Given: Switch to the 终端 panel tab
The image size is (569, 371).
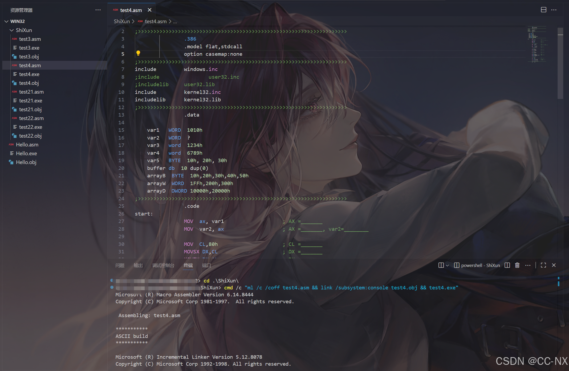Looking at the screenshot, I should click(188, 265).
